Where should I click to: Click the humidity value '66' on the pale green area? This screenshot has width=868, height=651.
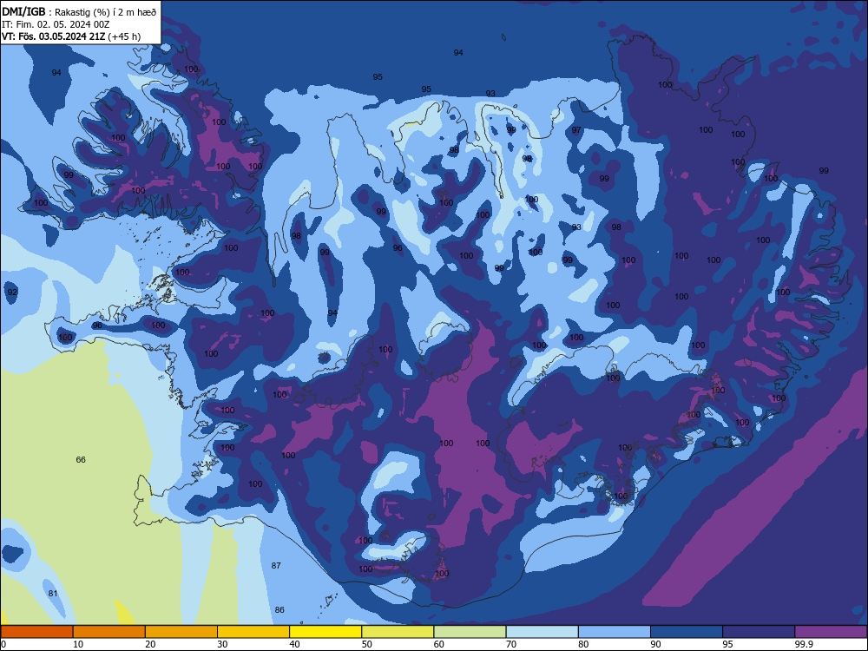pyautogui.click(x=81, y=459)
